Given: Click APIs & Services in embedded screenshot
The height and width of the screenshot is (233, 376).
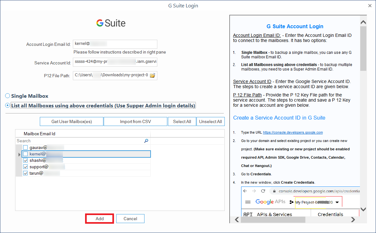Looking at the screenshot, I should click(274, 214).
